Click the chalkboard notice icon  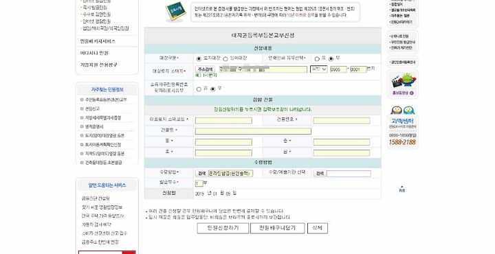(x=175, y=12)
